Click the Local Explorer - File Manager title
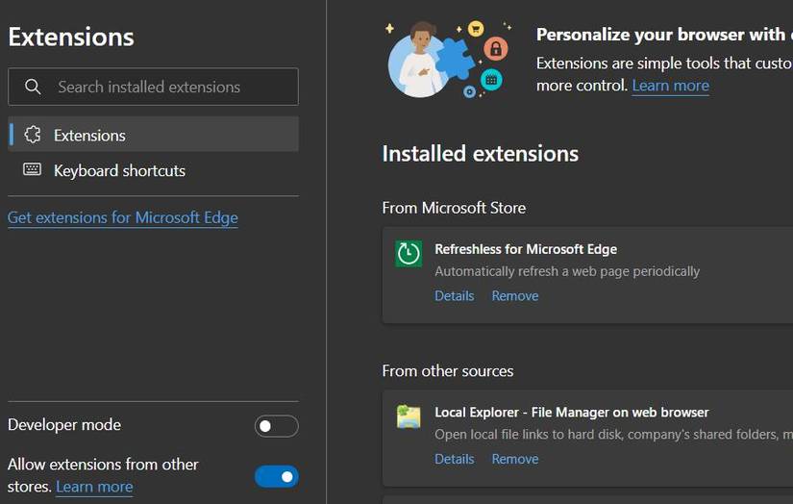793x504 pixels. tap(571, 413)
